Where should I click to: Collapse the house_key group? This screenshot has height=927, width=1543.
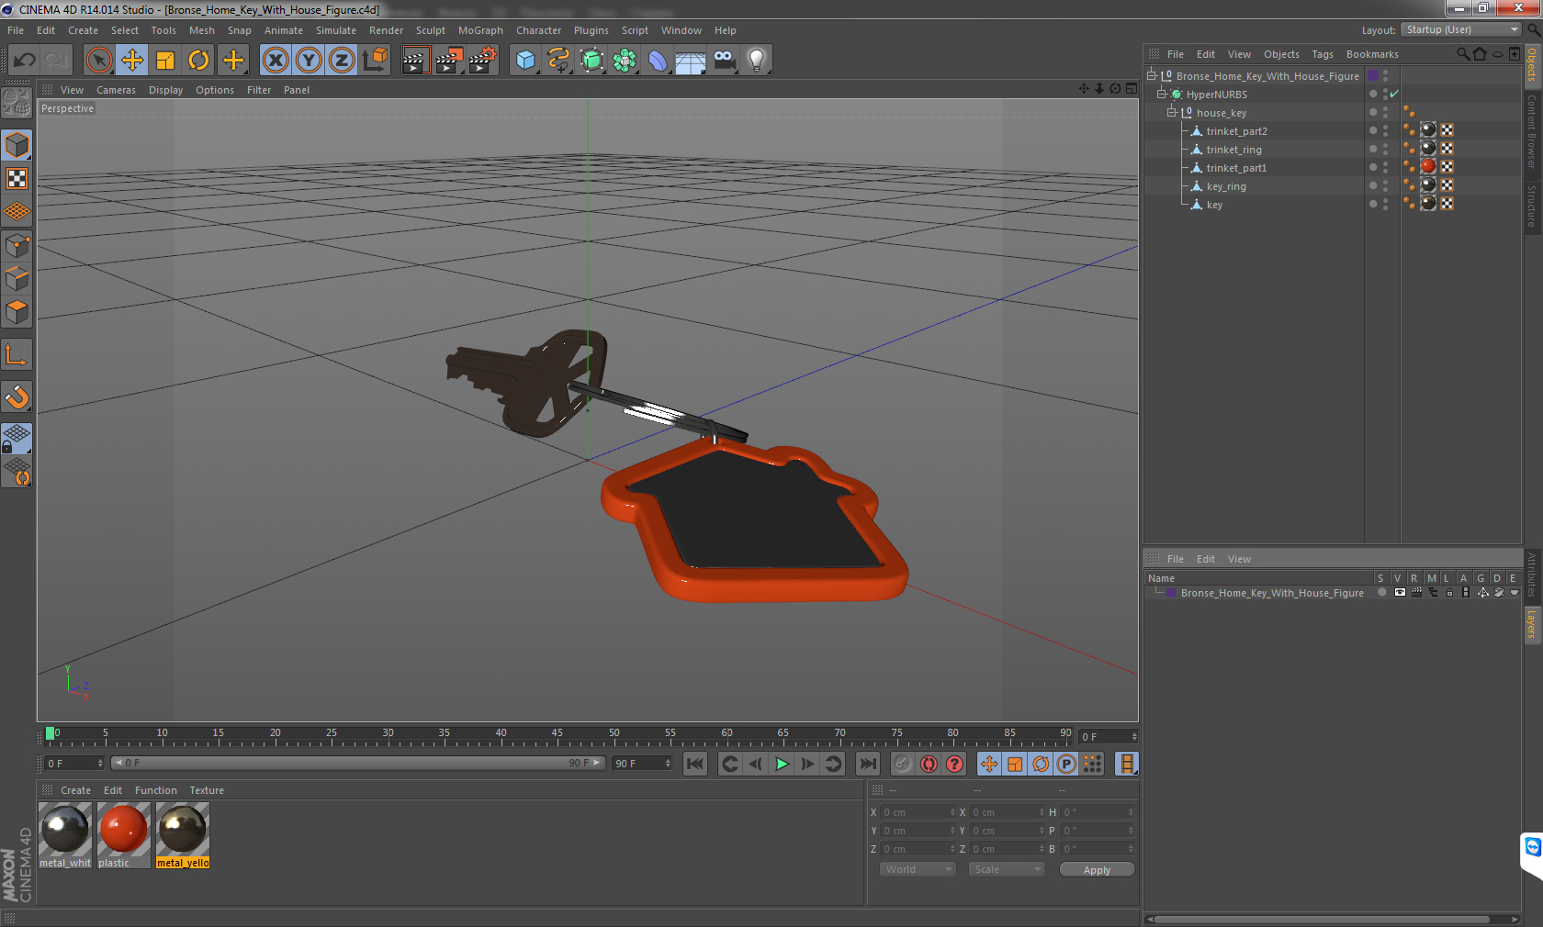[x=1171, y=112]
